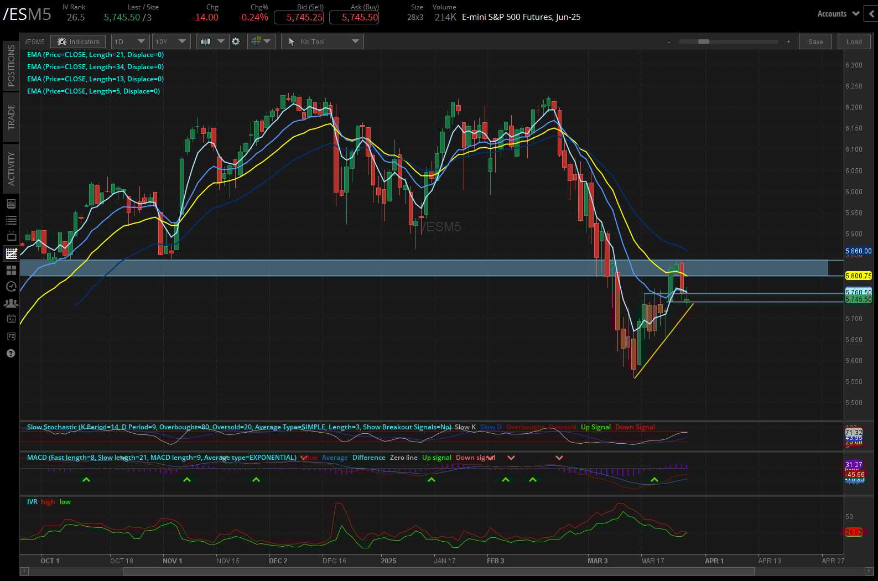
Task: Click the Slow Stochastic study label
Action: click(x=239, y=427)
